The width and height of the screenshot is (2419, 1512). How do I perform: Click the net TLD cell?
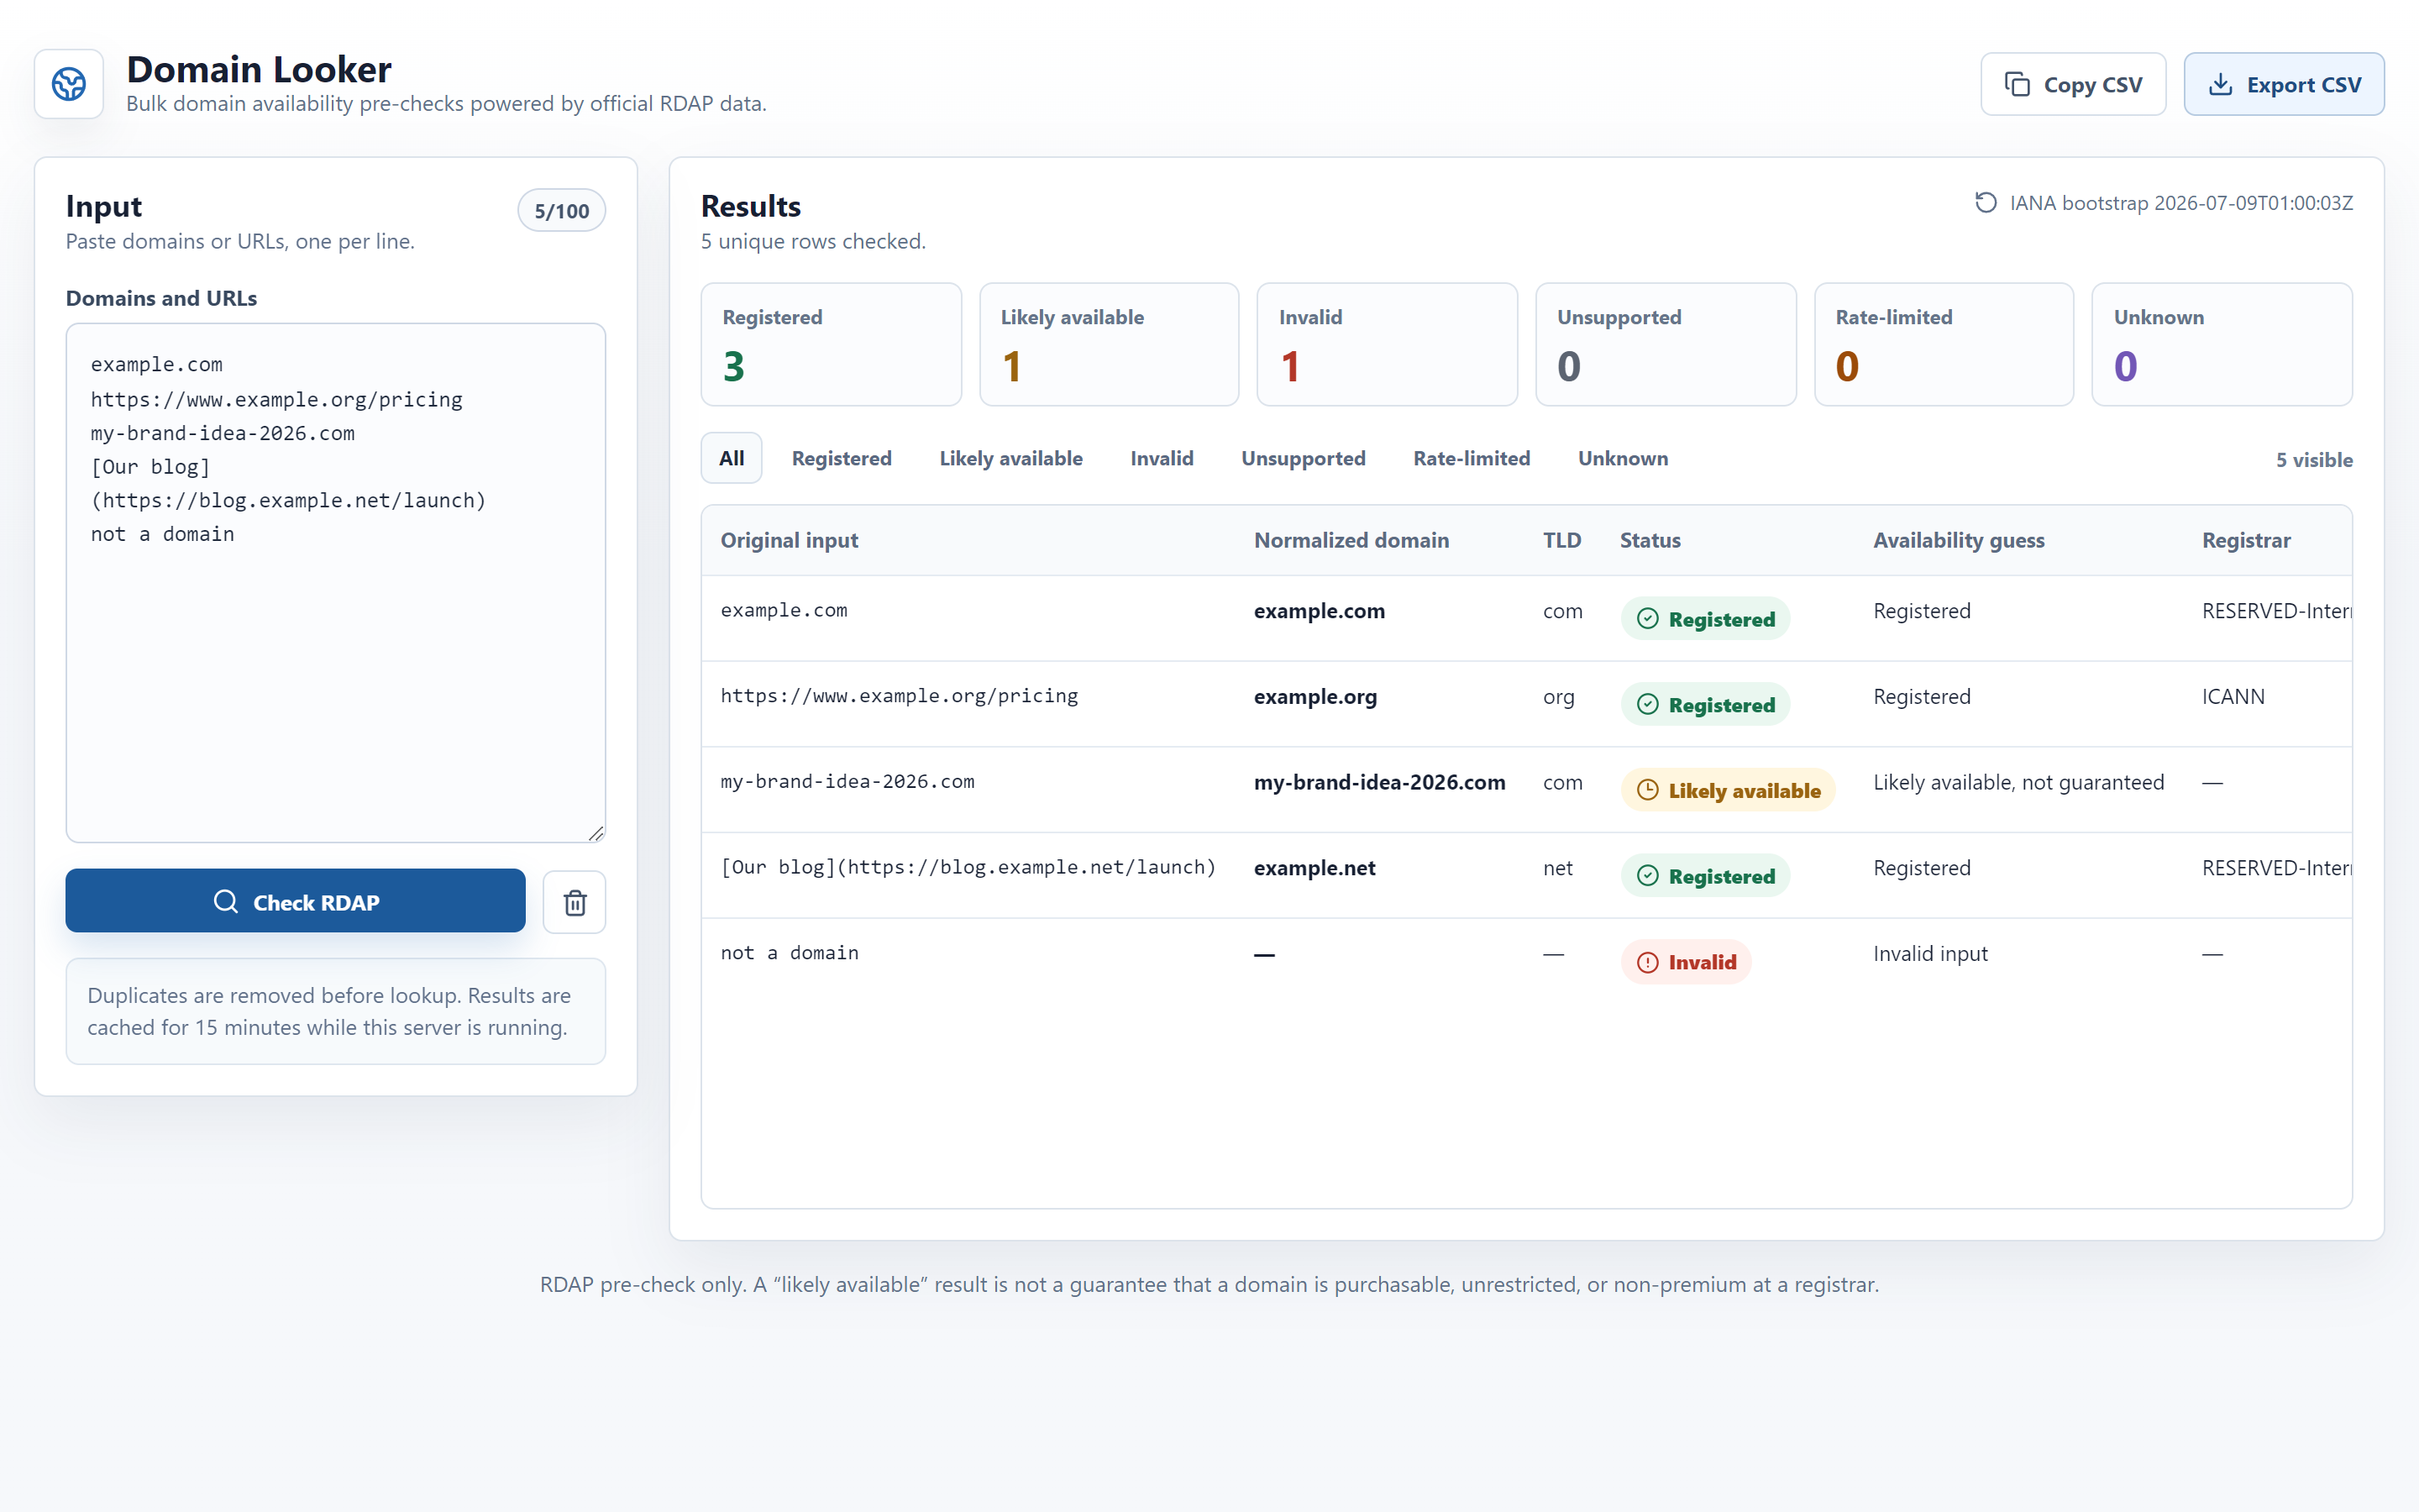tap(1557, 868)
